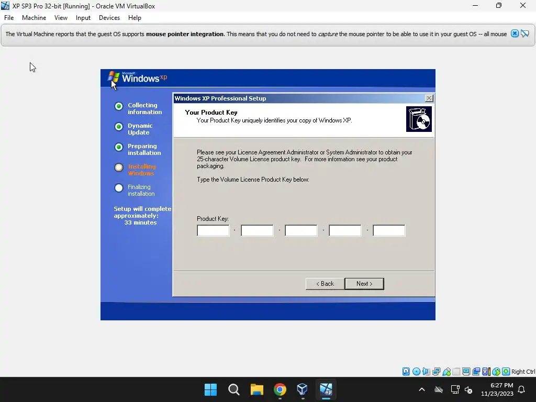This screenshot has height=402, width=536.
Task: Click the second Product Key field
Action: (257, 230)
